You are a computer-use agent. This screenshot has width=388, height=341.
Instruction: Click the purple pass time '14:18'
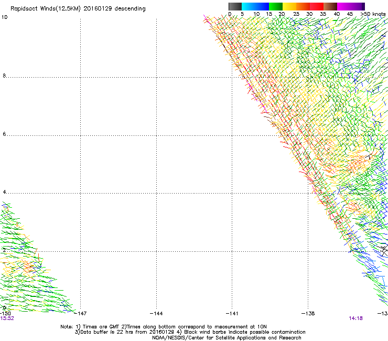[355, 318]
